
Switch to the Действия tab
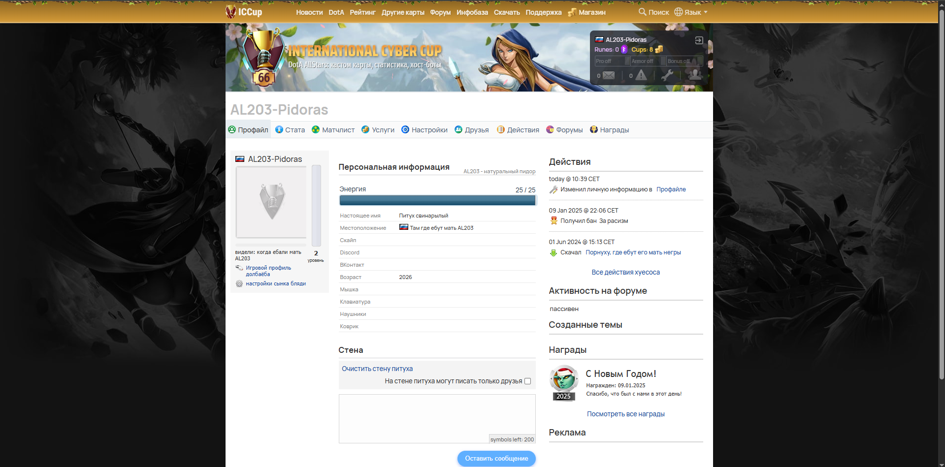(x=518, y=129)
